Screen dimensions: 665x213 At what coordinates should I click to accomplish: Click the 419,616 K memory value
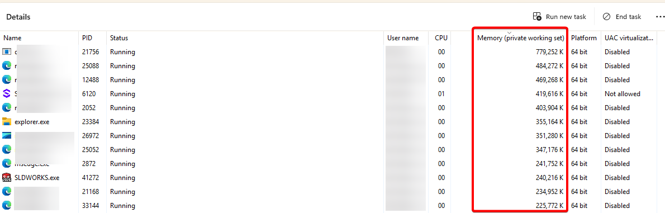tap(550, 94)
